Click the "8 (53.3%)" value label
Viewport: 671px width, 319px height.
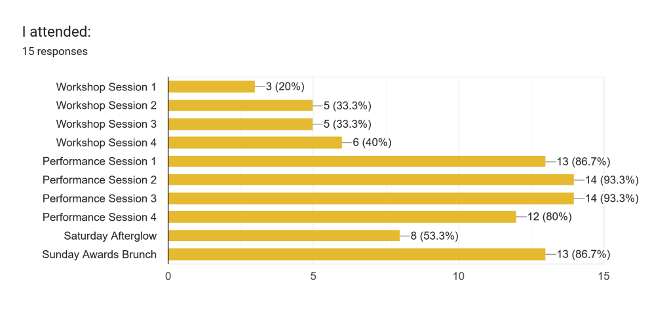(434, 236)
